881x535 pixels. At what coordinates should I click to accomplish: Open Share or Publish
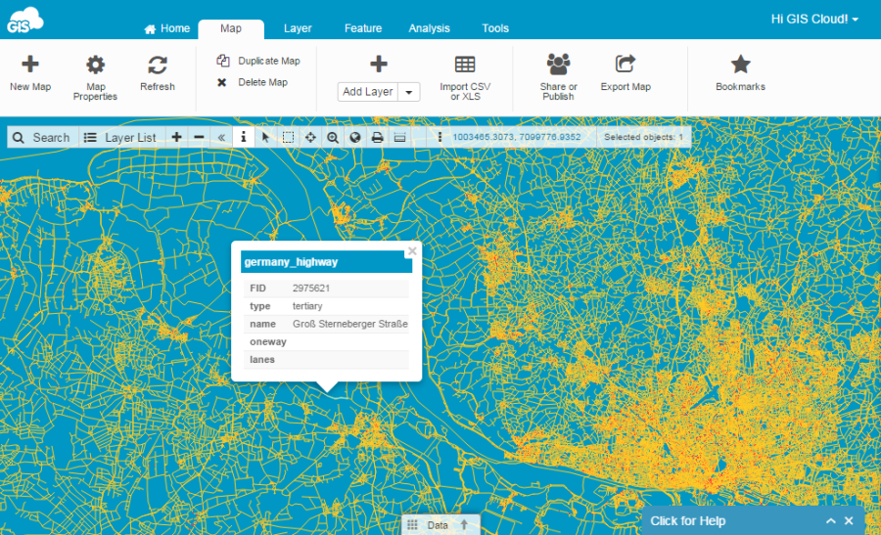pos(558,77)
